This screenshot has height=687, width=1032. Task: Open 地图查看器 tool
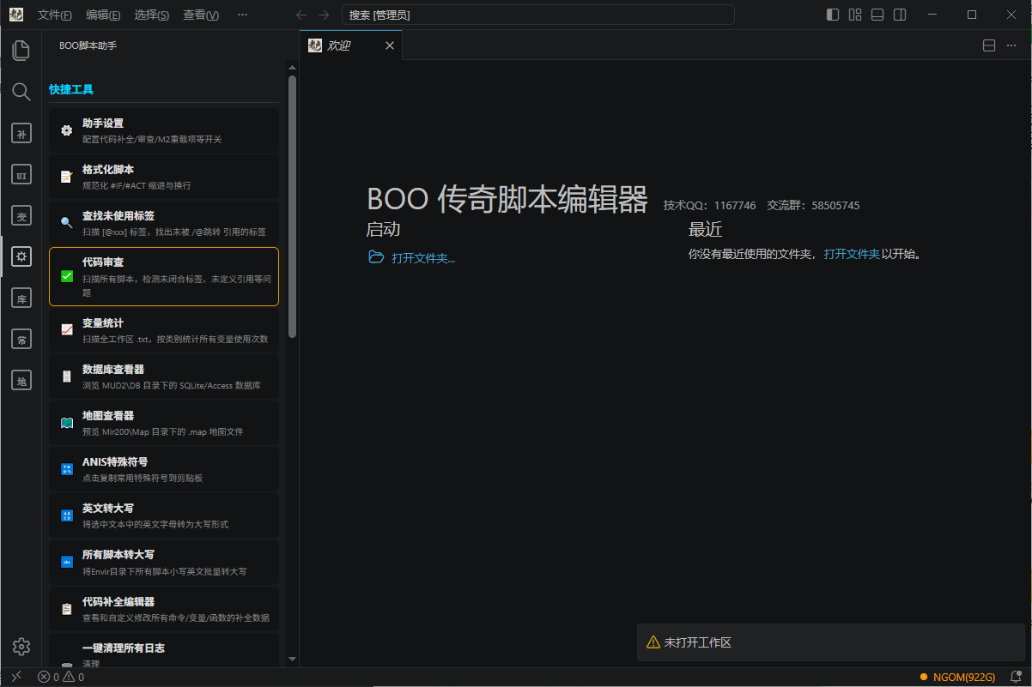click(164, 423)
